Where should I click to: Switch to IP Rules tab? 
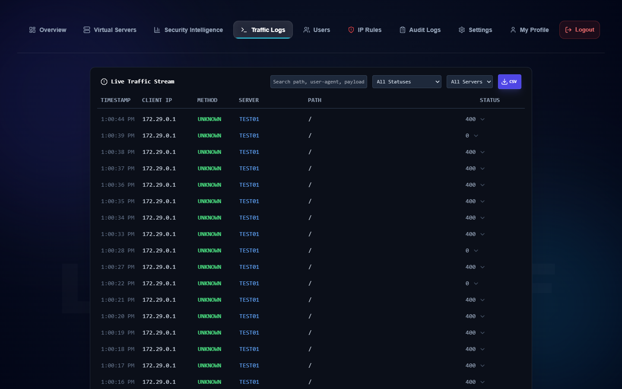[x=365, y=30]
